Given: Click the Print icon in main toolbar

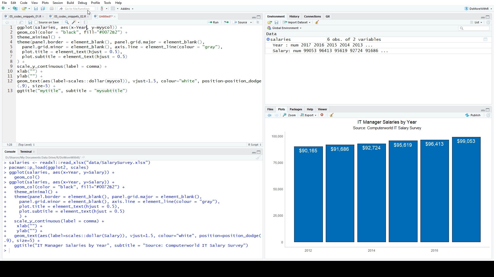Looking at the screenshot, I should [x=52, y=8].
